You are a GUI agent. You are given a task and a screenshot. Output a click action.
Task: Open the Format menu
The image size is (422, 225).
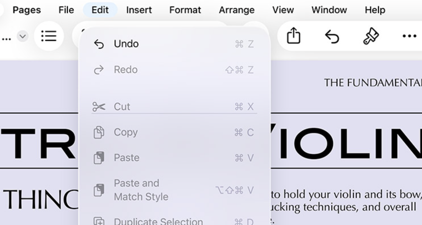point(185,10)
